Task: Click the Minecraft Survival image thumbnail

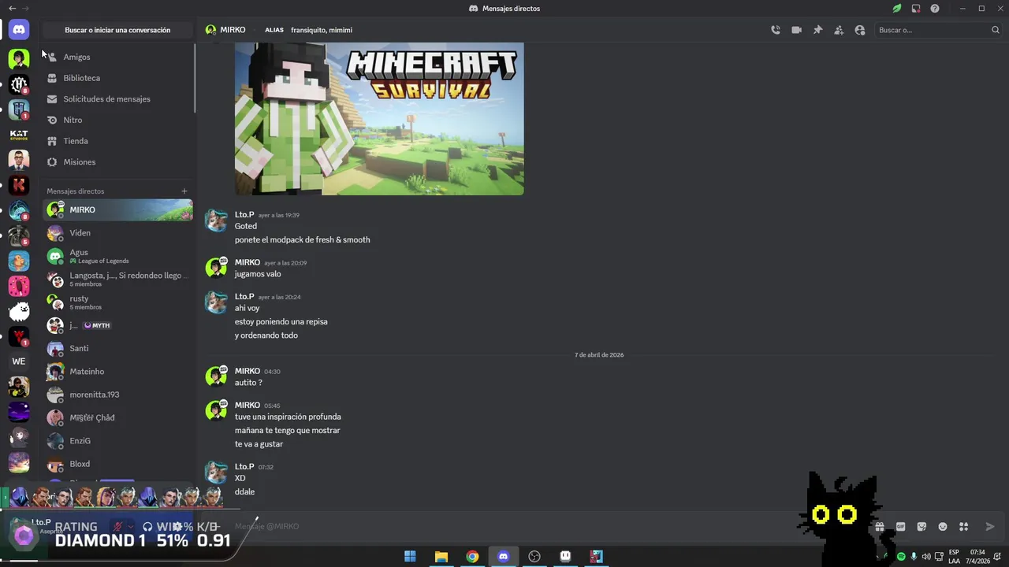Action: (x=379, y=119)
